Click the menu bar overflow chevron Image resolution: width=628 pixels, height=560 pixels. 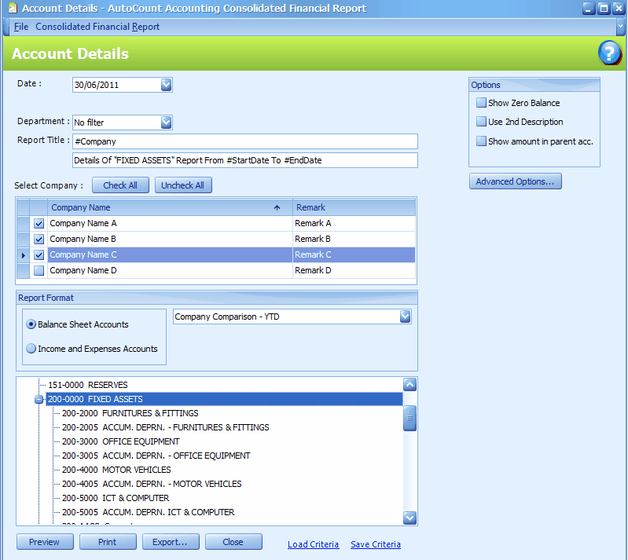coord(620,27)
